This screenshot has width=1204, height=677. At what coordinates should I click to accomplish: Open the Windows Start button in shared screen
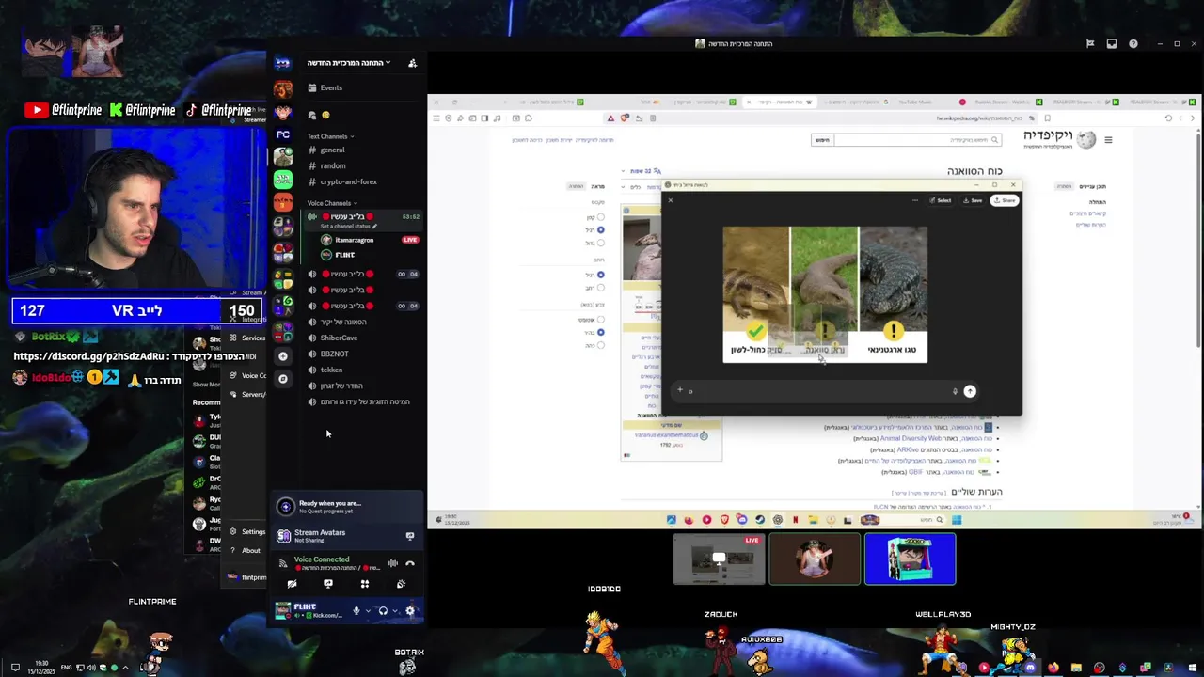(957, 520)
